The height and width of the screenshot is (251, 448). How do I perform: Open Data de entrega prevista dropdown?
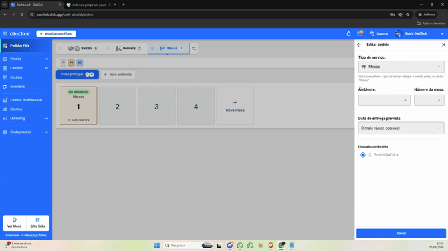(401, 128)
